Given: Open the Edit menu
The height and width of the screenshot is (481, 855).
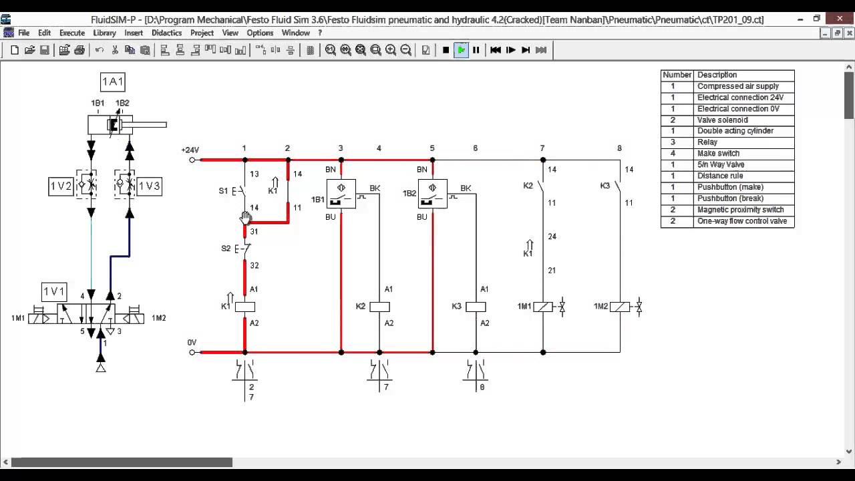Looking at the screenshot, I should point(44,33).
